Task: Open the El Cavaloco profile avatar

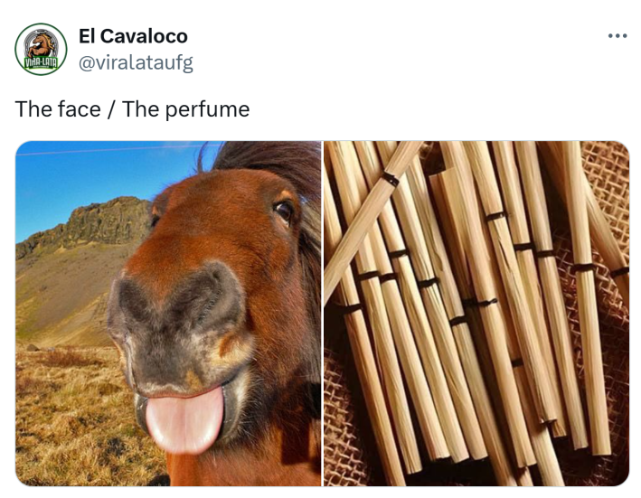Action: [41, 50]
